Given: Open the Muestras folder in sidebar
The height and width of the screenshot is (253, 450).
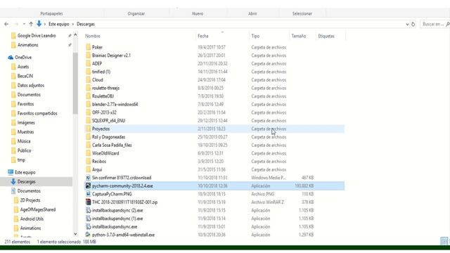Looking at the screenshot, I should pyautogui.click(x=25, y=132).
